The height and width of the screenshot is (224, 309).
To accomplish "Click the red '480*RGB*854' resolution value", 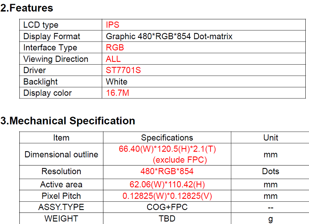I will tap(167, 171).
